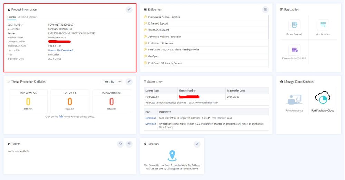Click status icon beside AntiSpam
Image resolution: width=345 pixels, height=180 pixels.
(145, 56)
